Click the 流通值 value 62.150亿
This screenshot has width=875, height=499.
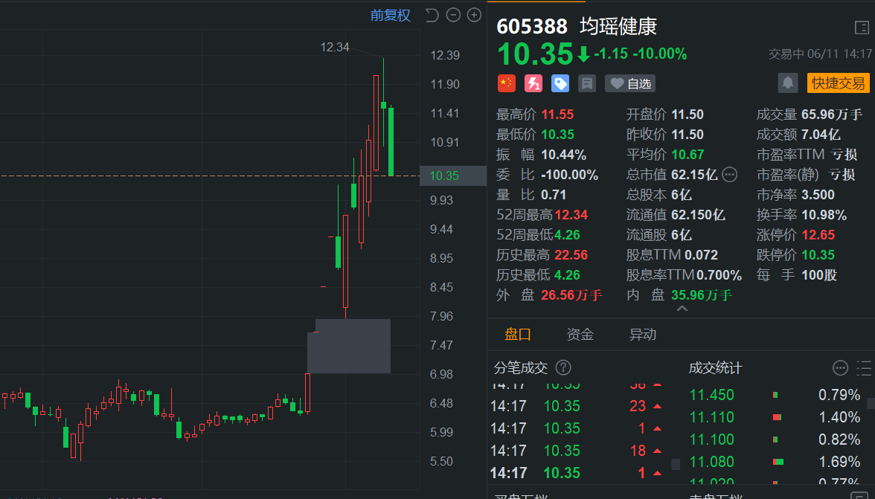click(698, 215)
